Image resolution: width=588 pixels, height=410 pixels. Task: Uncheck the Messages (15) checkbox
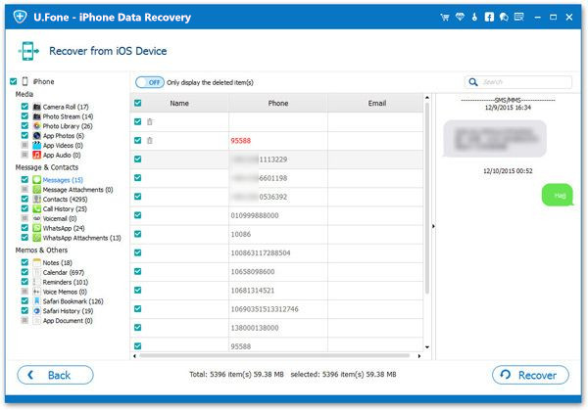[24, 179]
